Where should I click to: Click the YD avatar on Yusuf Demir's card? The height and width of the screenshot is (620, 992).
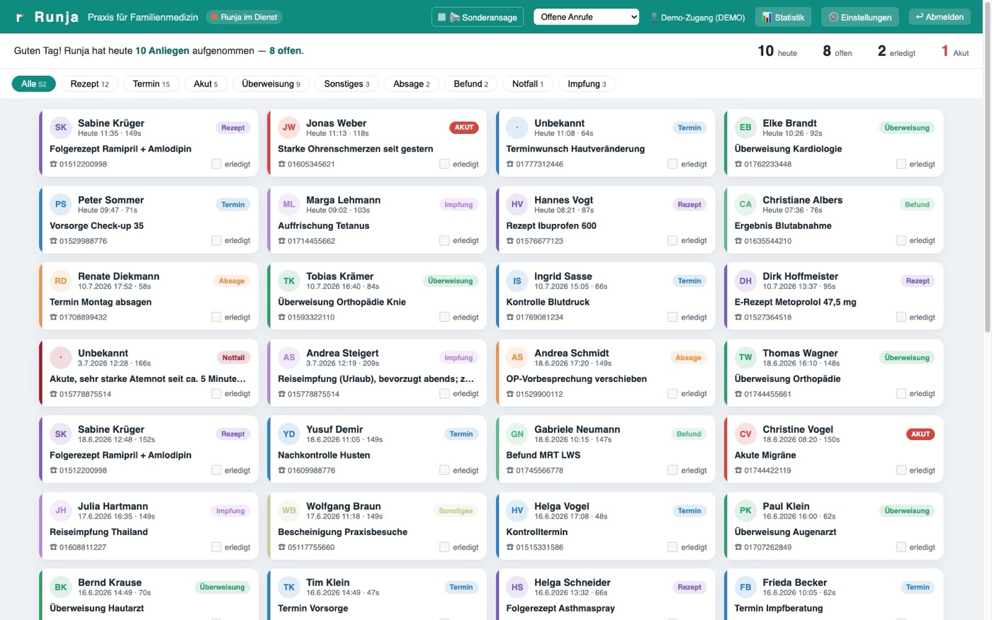[289, 434]
